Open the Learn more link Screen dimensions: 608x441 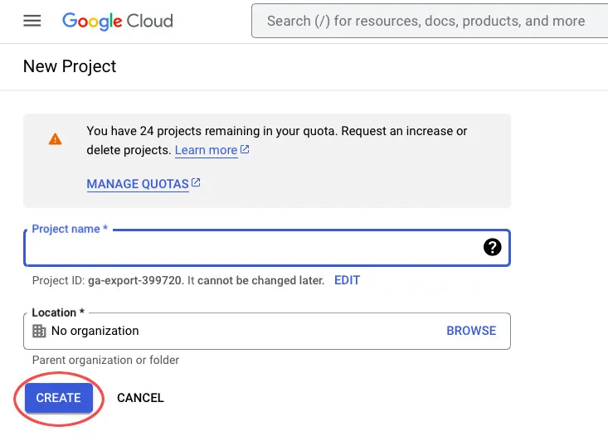coord(206,150)
